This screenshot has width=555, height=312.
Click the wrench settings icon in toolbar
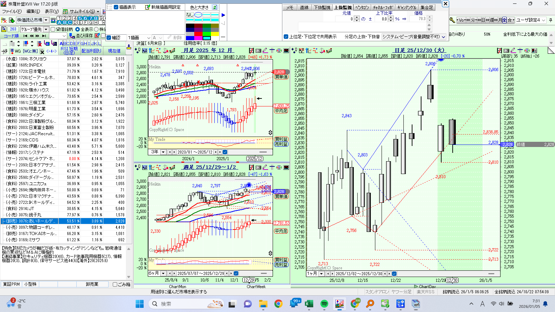(452, 20)
